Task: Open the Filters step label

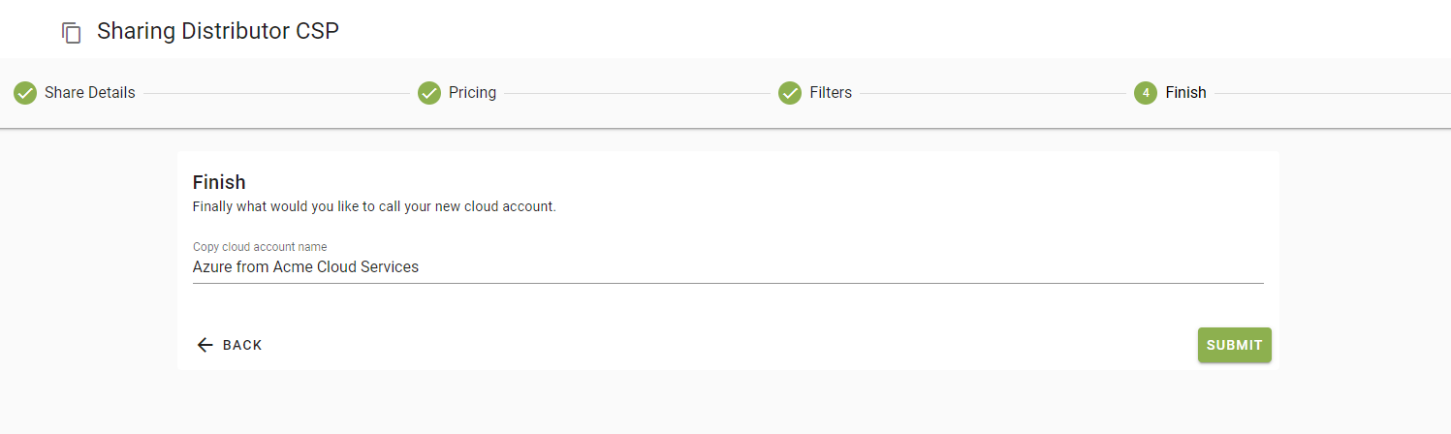Action: (x=831, y=93)
